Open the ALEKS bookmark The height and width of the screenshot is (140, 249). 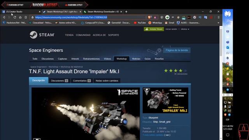coord(188,23)
